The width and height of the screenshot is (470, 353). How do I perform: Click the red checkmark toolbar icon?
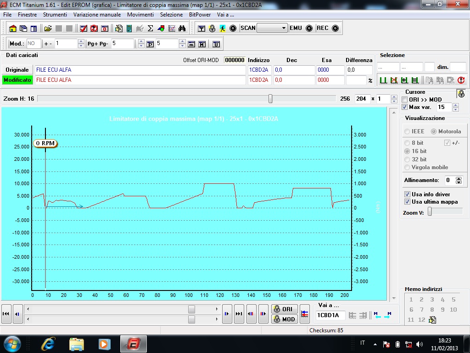click(x=84, y=28)
